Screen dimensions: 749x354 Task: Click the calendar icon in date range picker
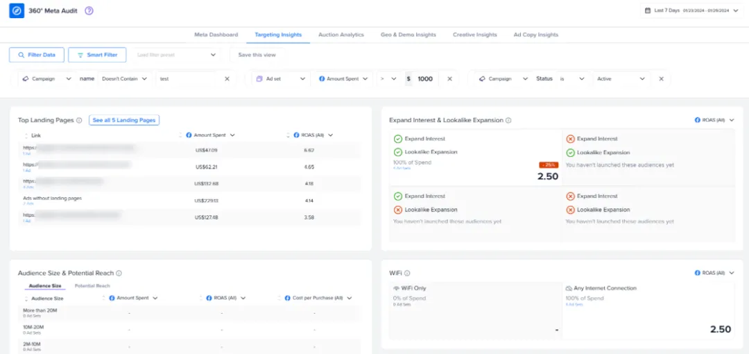click(x=648, y=10)
